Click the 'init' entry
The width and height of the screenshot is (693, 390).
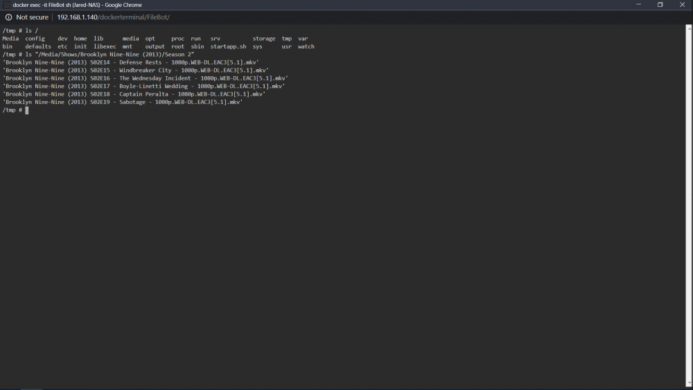click(80, 46)
